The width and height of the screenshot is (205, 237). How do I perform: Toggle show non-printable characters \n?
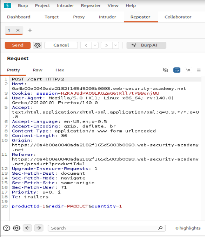click(188, 70)
